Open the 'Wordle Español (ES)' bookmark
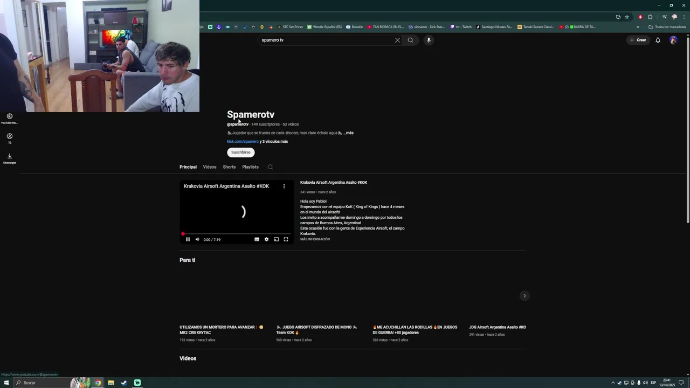Viewport: 690px width, 388px height. point(325,27)
